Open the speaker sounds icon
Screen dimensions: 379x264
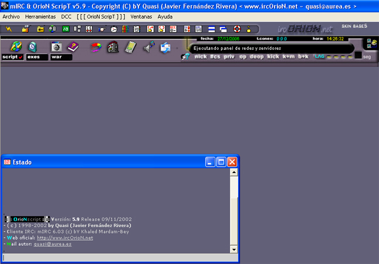click(149, 47)
